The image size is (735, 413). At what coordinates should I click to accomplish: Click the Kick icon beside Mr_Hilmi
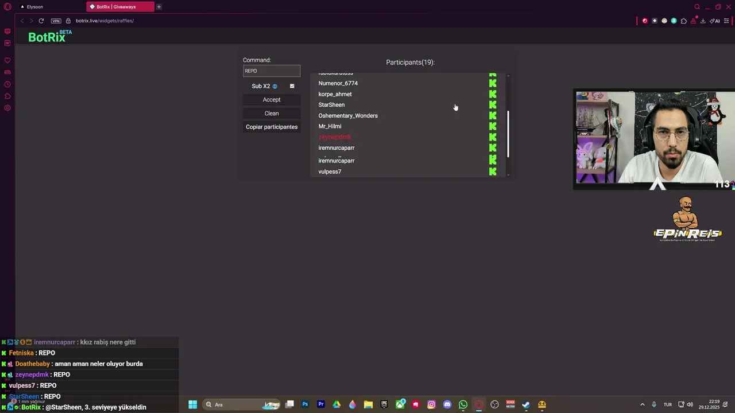(493, 126)
